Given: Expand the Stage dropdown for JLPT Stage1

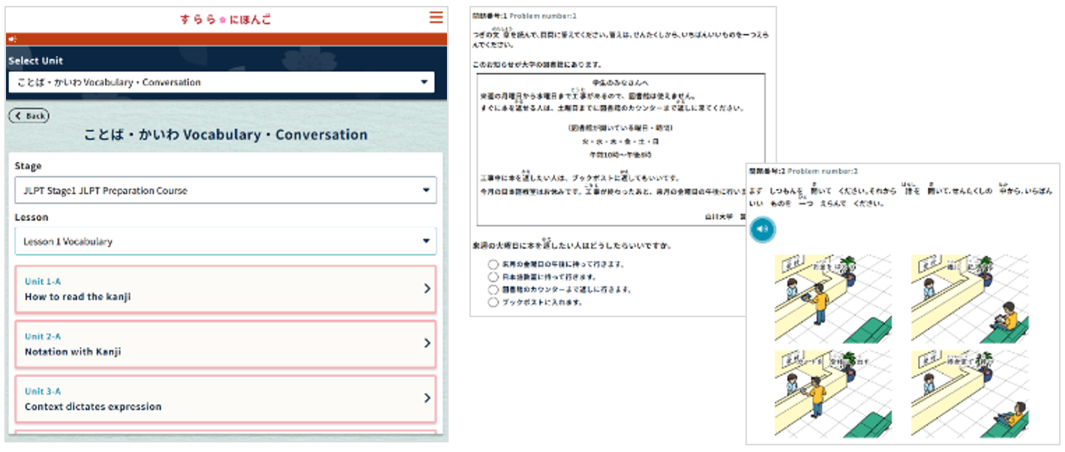Looking at the screenshot, I should coord(225,190).
